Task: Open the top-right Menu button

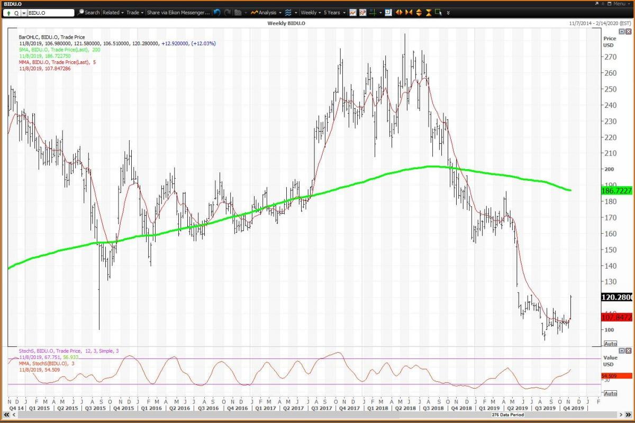Action: coord(619,4)
